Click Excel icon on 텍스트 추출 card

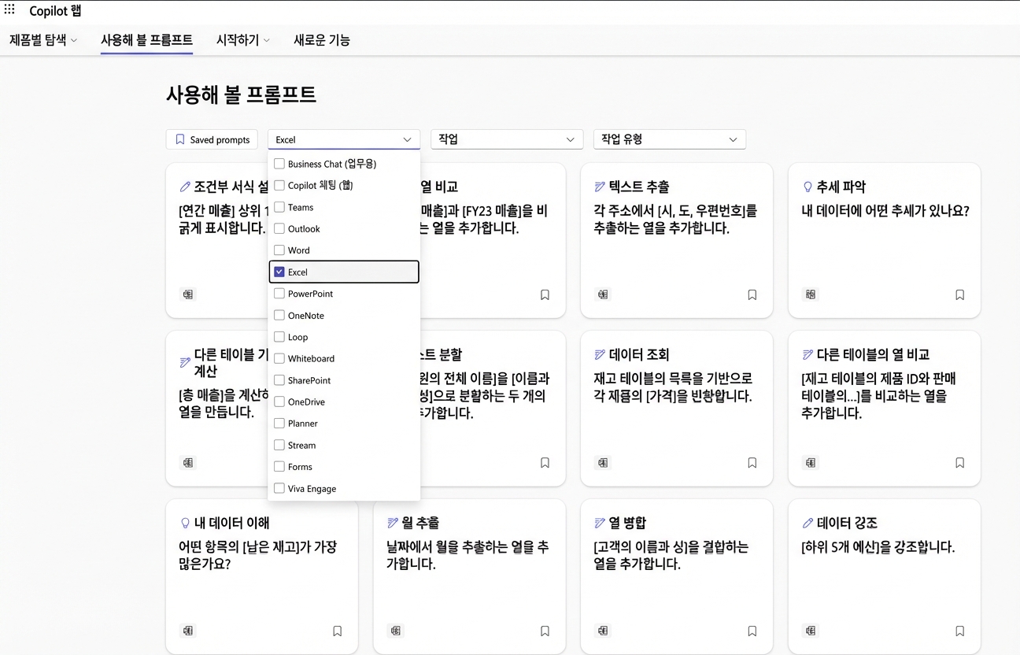click(603, 294)
